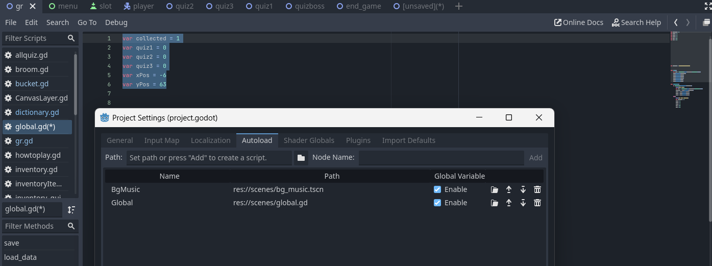Click the Filter Scripts search magnifier icon
This screenshot has width=712, height=266.
click(x=71, y=38)
